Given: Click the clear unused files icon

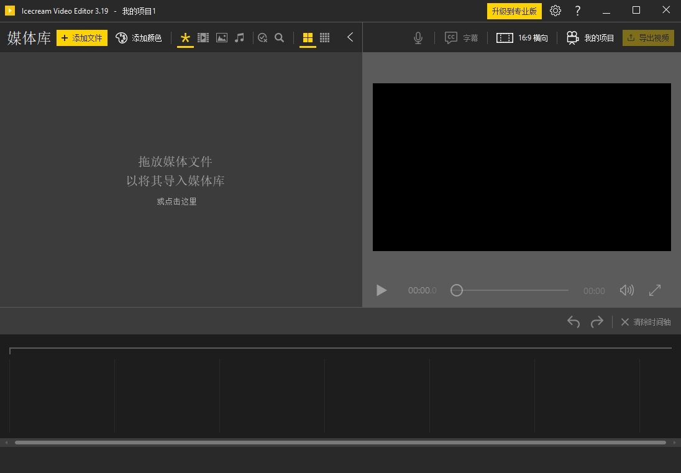Looking at the screenshot, I should [x=262, y=38].
